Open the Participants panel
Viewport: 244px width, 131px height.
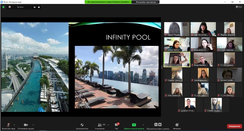pos(99,125)
